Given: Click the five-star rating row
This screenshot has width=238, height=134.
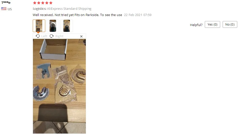Looking at the screenshot, I should coord(43,3).
